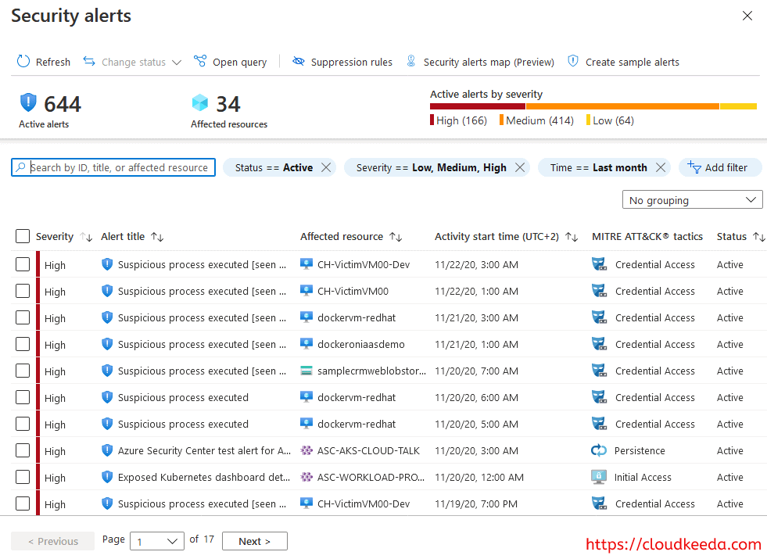Click Kubernetes icon beside ASC-AKS-CLOUD-TALK

point(306,450)
